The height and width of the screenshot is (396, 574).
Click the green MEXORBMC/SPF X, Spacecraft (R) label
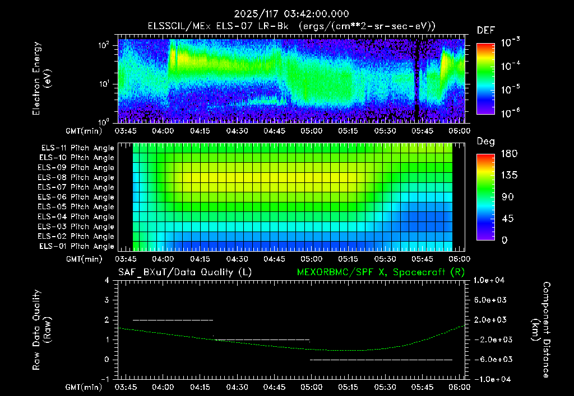[x=381, y=272]
